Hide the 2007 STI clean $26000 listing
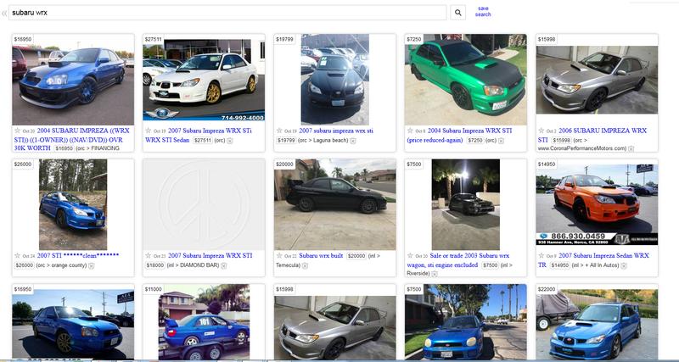This screenshot has width=679, height=362. pos(92,266)
